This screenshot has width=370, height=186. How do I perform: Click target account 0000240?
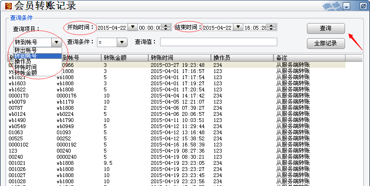point(66,157)
